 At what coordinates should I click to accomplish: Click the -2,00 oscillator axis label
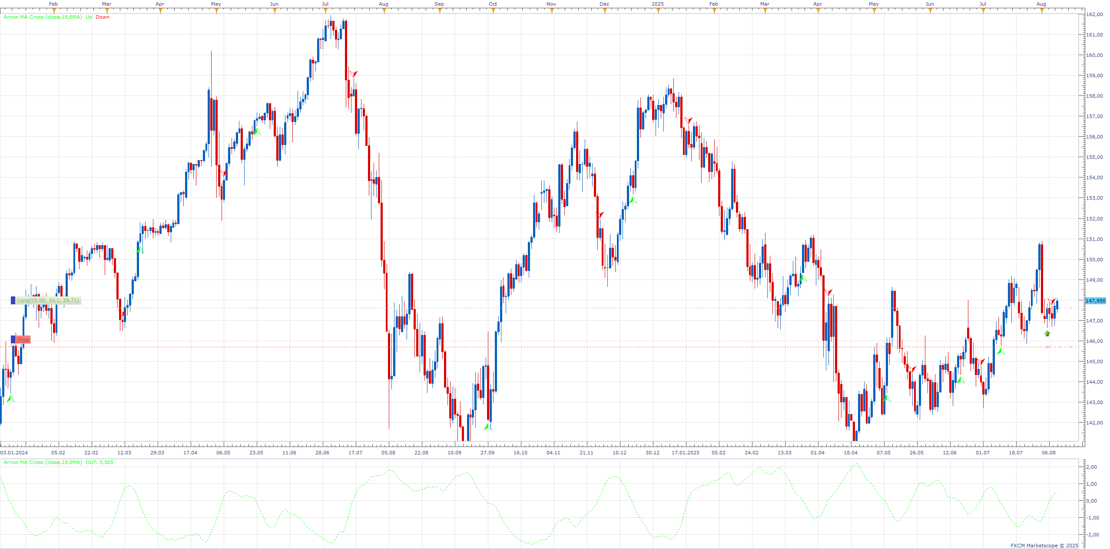pyautogui.click(x=1092, y=535)
